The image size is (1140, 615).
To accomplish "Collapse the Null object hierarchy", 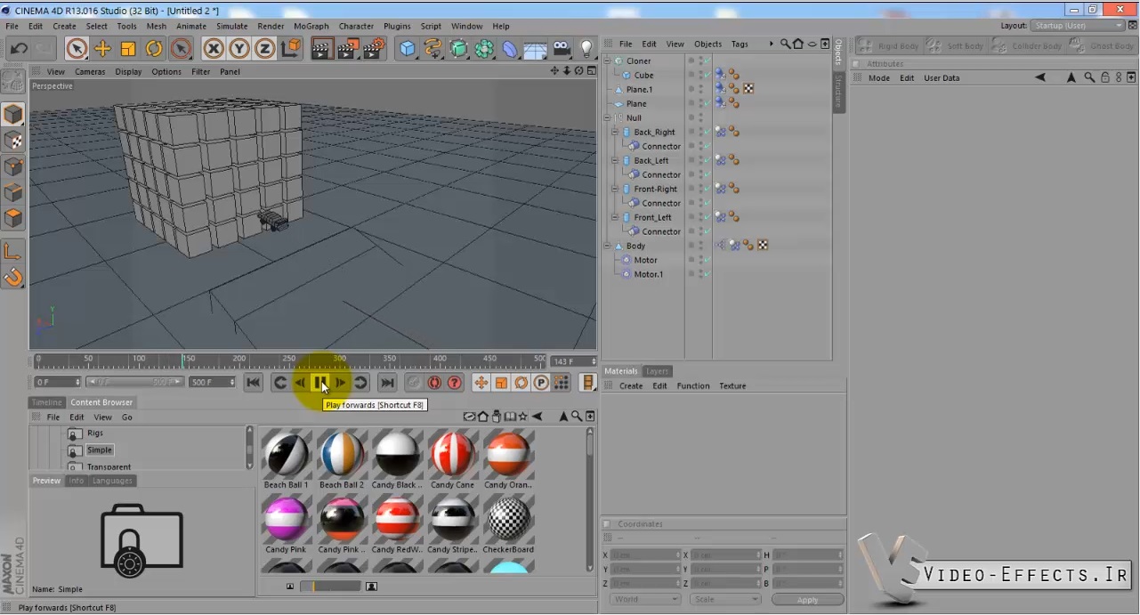I will 607,118.
